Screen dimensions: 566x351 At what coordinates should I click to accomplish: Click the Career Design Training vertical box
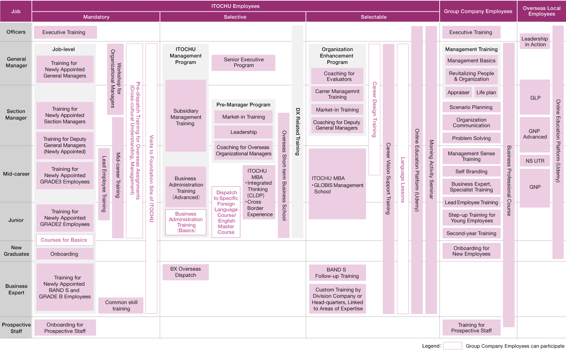click(374, 109)
